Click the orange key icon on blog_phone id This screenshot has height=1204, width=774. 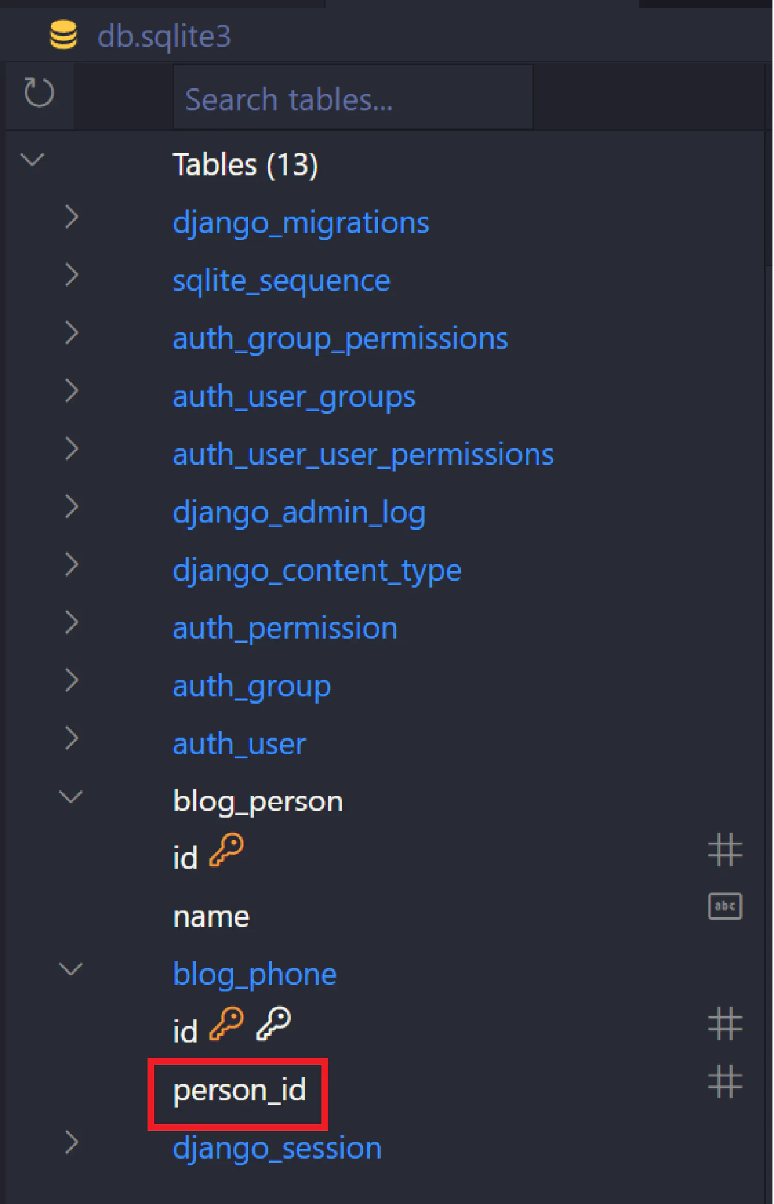pos(227,1024)
